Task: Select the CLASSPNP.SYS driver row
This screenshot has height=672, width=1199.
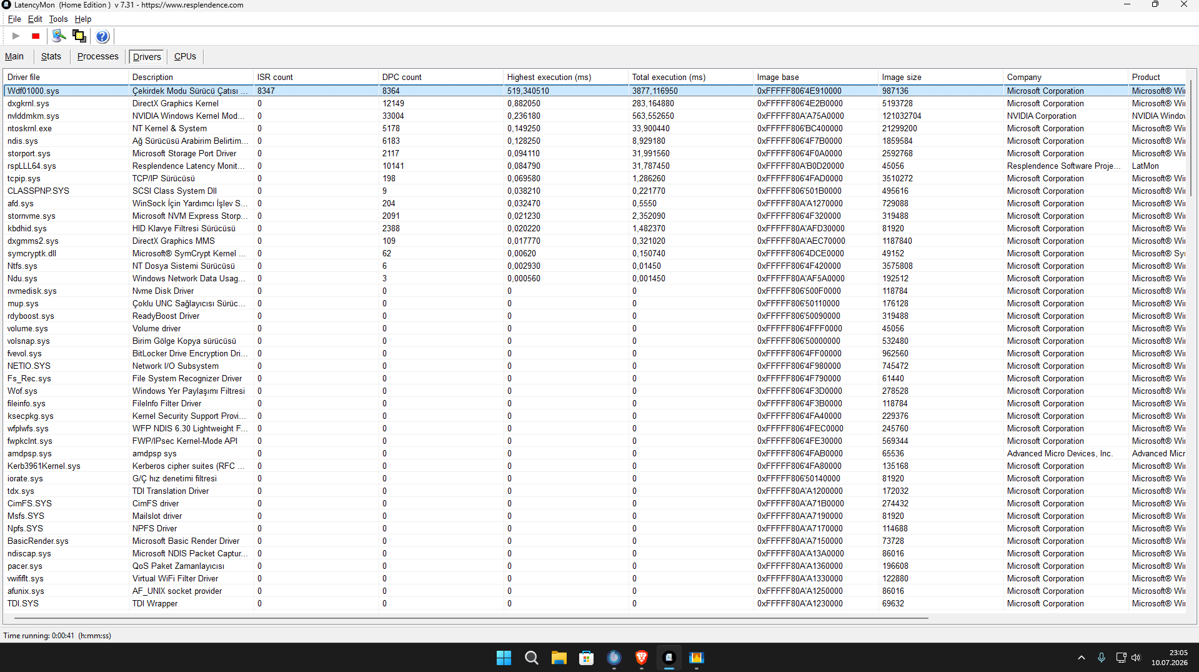Action: (594, 191)
